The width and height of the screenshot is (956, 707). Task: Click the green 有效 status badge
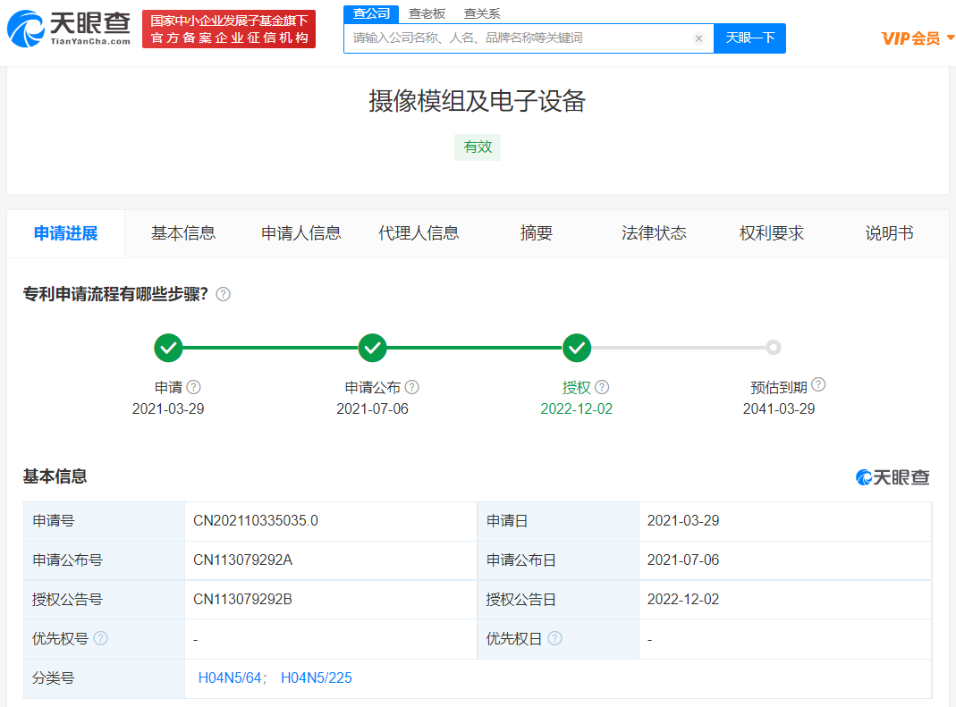(x=478, y=147)
